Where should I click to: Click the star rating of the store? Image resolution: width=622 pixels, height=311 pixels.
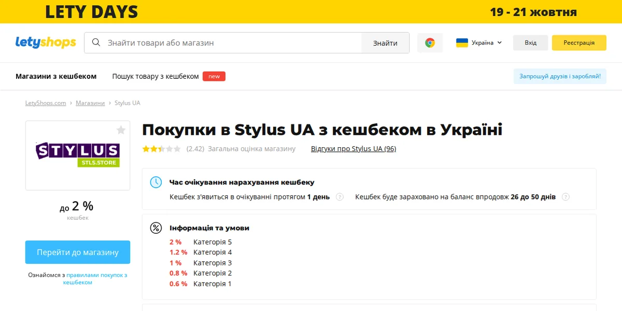[x=162, y=149]
